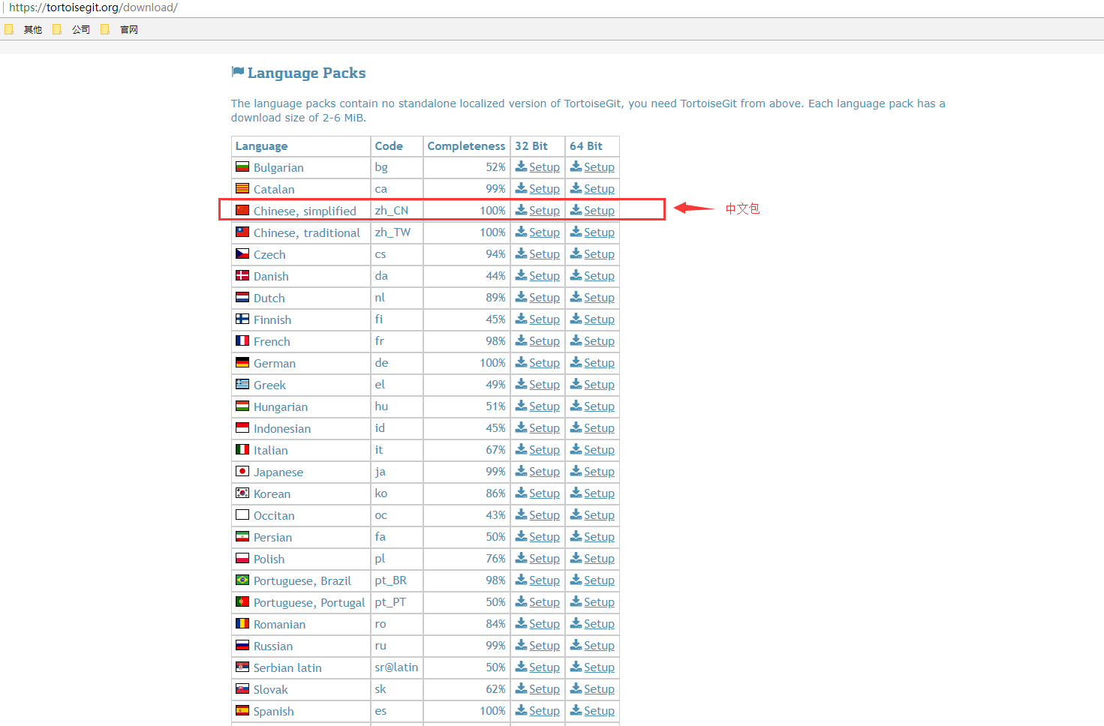Download 32 Bit Setup for Bulgarian

[x=537, y=167]
